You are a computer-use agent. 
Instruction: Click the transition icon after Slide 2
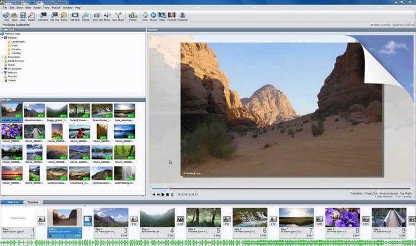[88, 220]
